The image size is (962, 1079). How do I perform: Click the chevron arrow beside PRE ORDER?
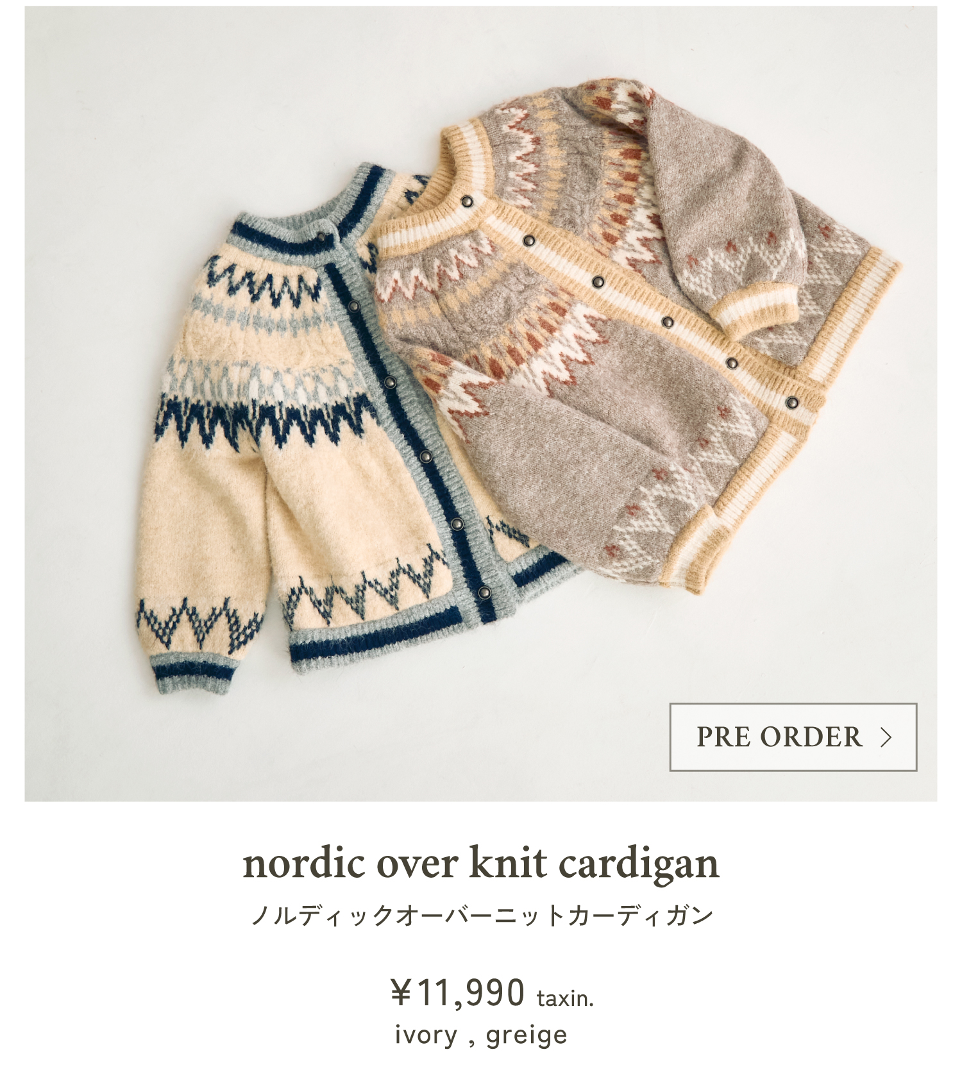(x=886, y=737)
